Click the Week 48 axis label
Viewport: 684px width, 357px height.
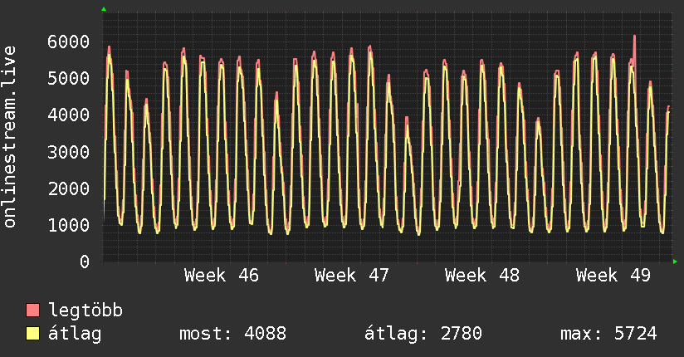(x=481, y=276)
